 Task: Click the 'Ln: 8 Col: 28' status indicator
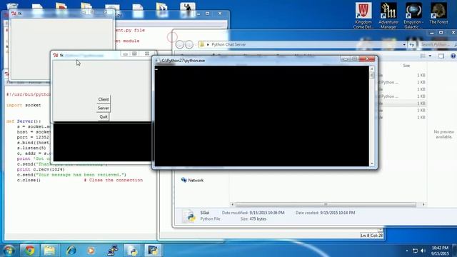tap(371, 236)
